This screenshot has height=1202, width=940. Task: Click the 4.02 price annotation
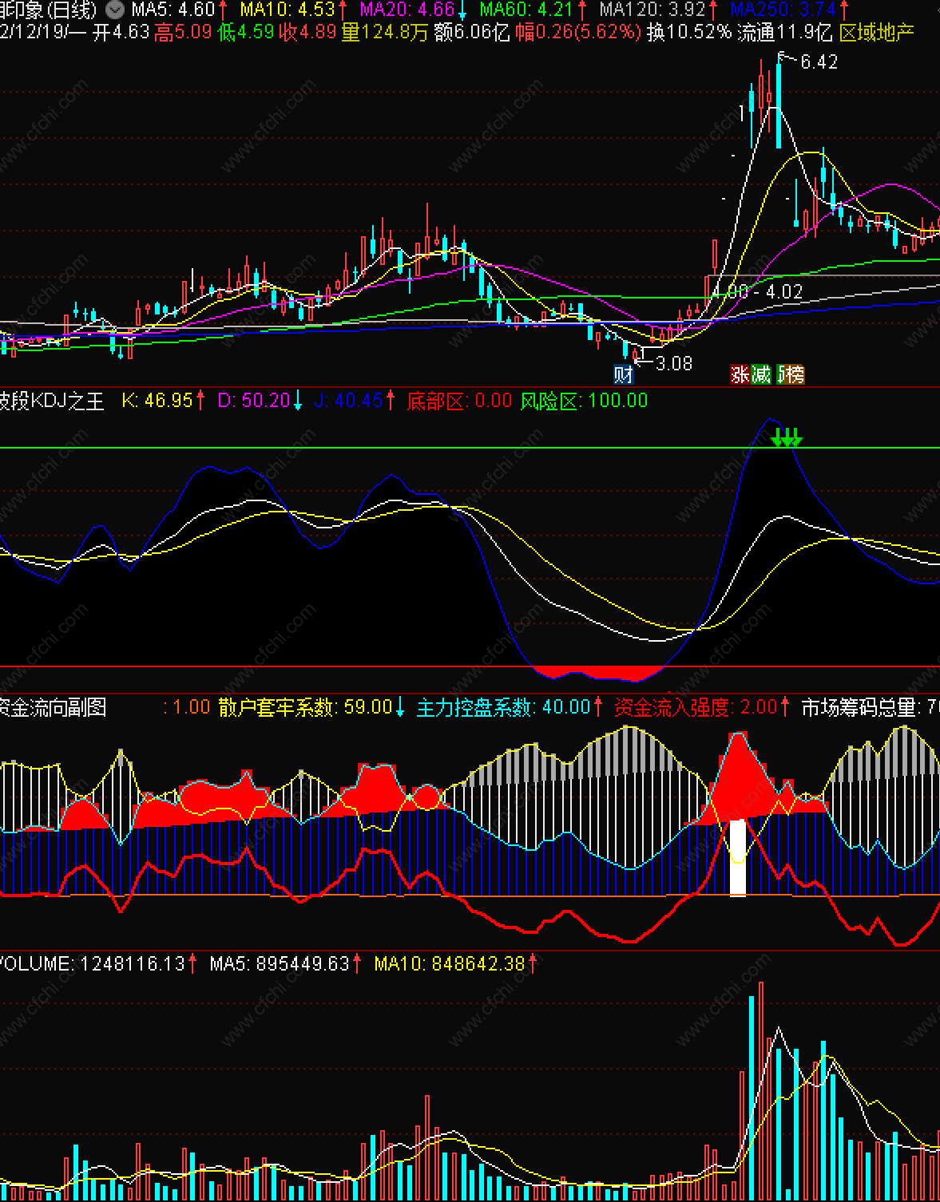click(x=783, y=292)
